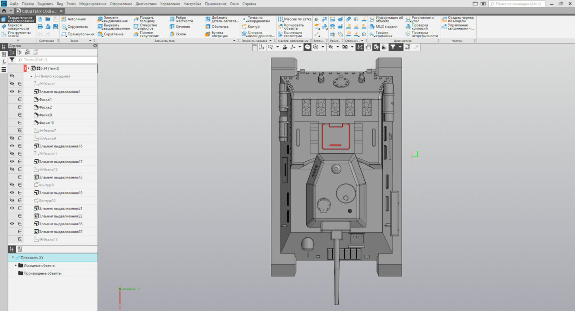Click the variables fx sidebar icon
Image resolution: width=575 pixels, height=311 pixels.
click(4, 62)
